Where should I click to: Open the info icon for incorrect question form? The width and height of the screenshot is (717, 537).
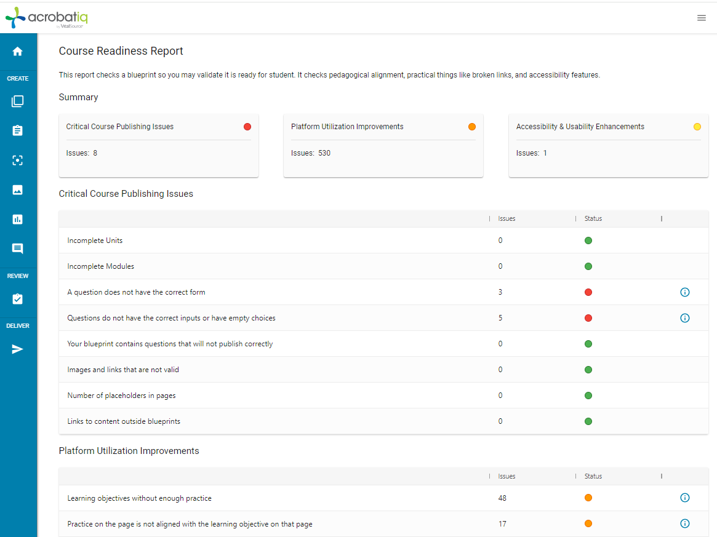pyautogui.click(x=685, y=292)
